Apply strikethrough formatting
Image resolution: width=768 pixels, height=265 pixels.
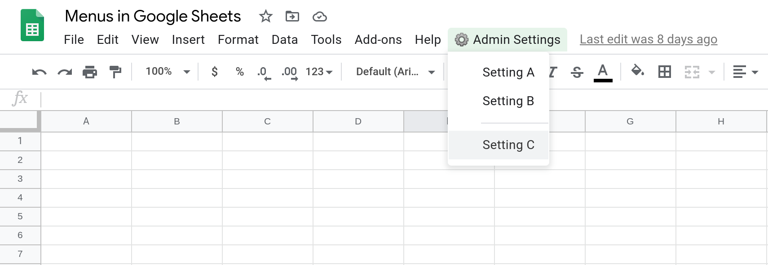click(577, 72)
